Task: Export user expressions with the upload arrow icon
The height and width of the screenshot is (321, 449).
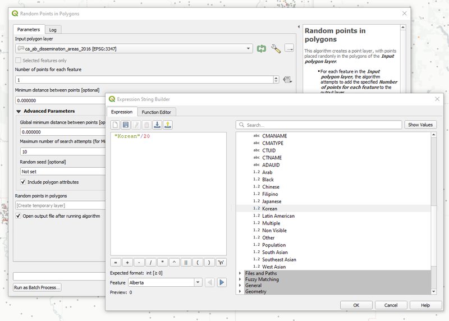Action: point(168,125)
